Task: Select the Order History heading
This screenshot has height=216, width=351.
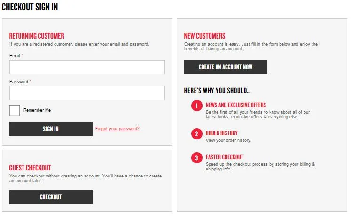Action: (x=221, y=133)
